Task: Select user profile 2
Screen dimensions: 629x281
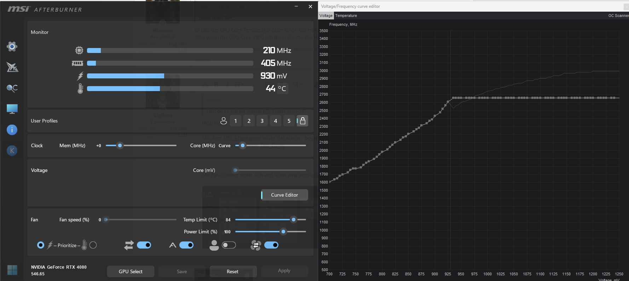Action: (249, 121)
